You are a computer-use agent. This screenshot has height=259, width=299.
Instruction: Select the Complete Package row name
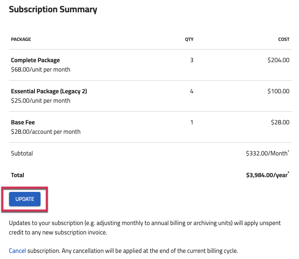click(x=35, y=60)
